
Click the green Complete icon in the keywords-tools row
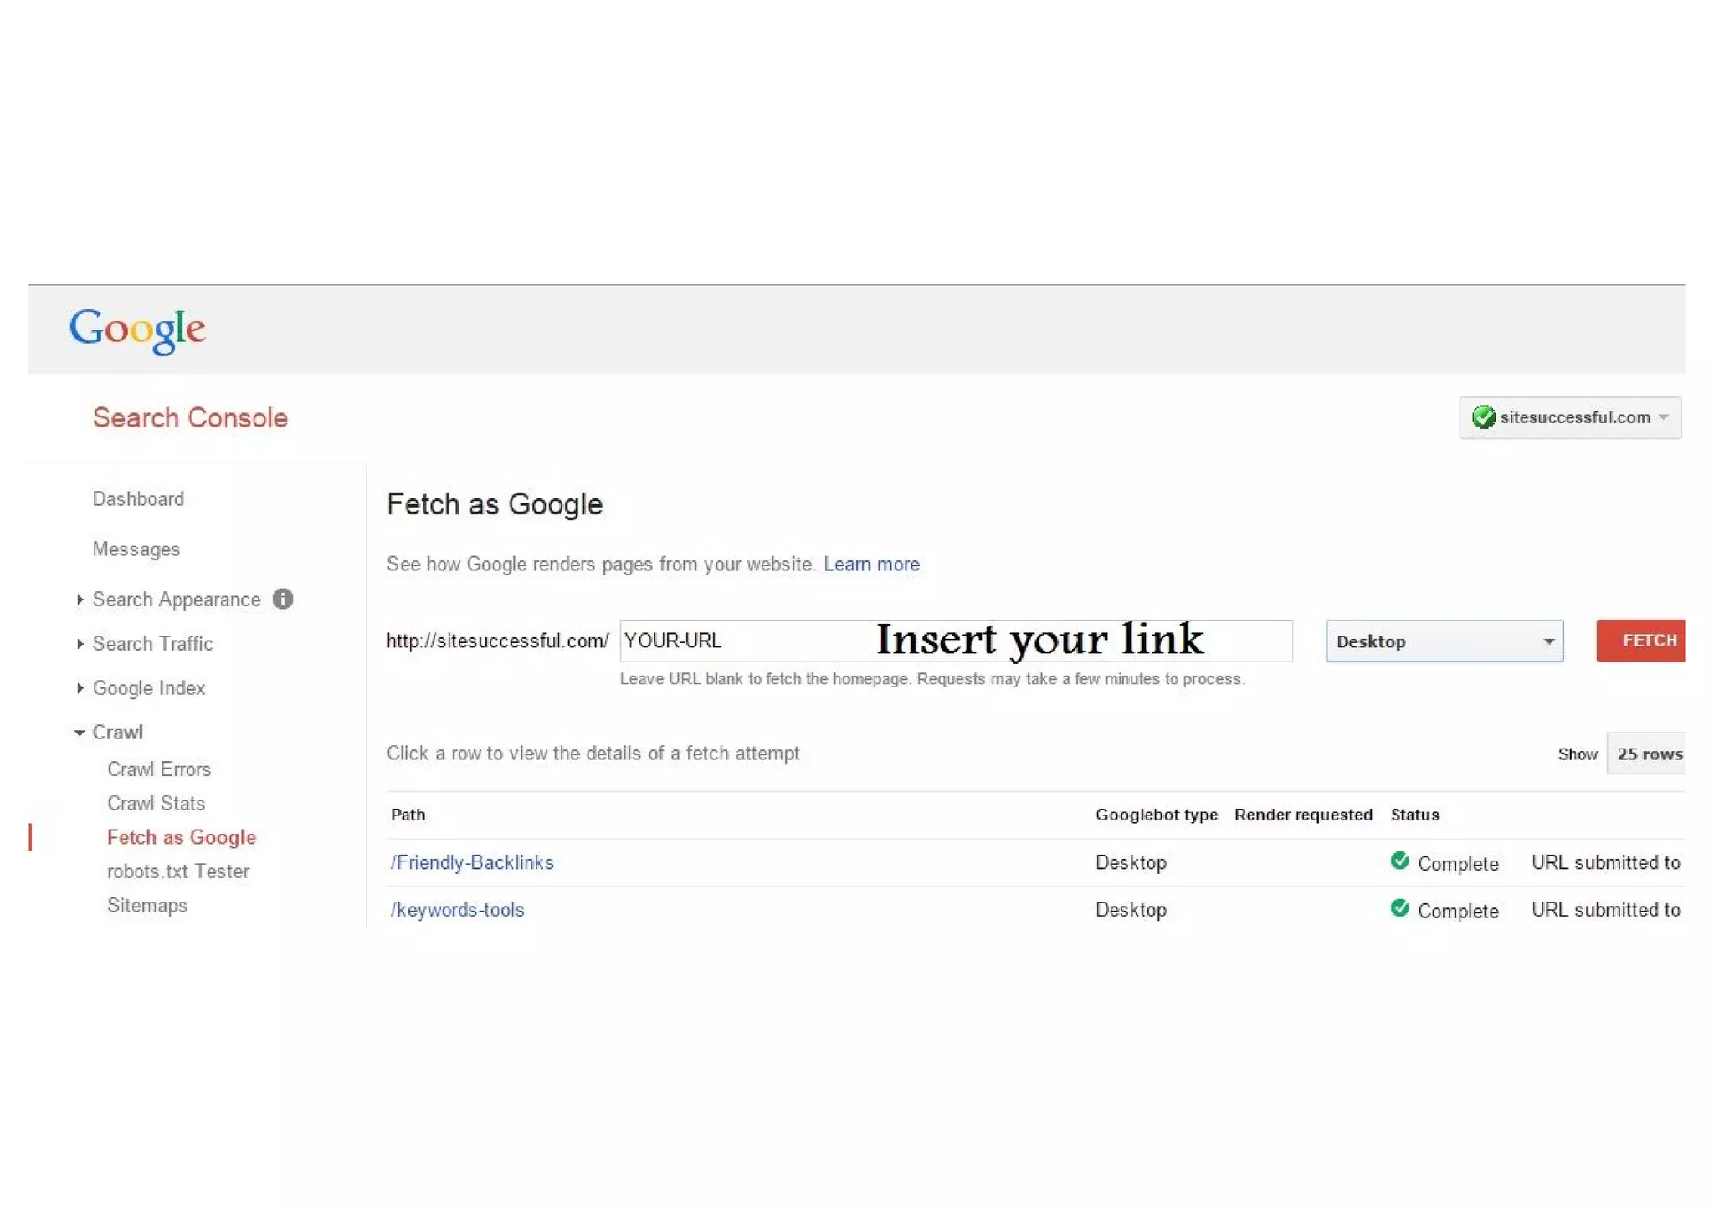(x=1399, y=908)
